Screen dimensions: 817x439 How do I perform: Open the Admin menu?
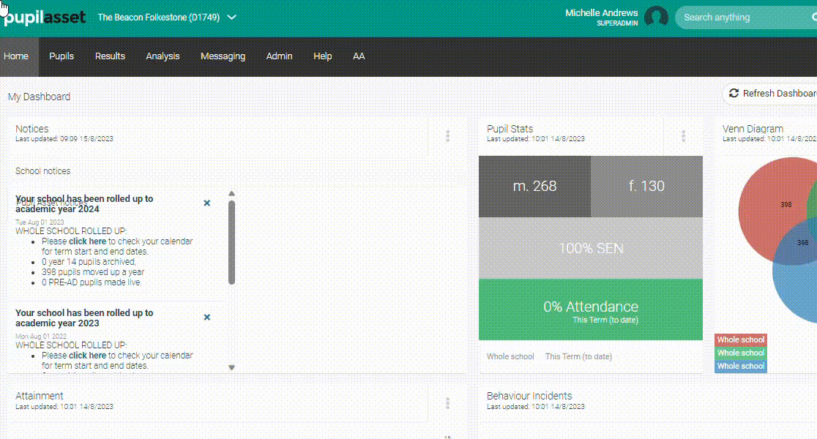[x=279, y=56]
